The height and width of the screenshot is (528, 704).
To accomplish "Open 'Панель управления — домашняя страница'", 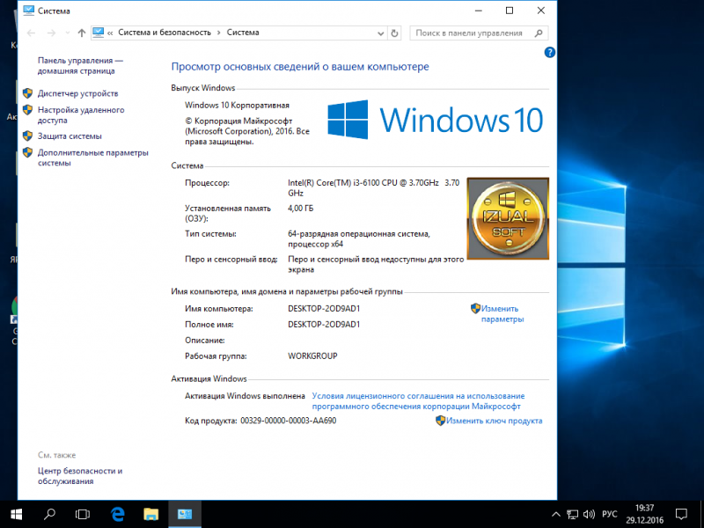I will (x=80, y=65).
